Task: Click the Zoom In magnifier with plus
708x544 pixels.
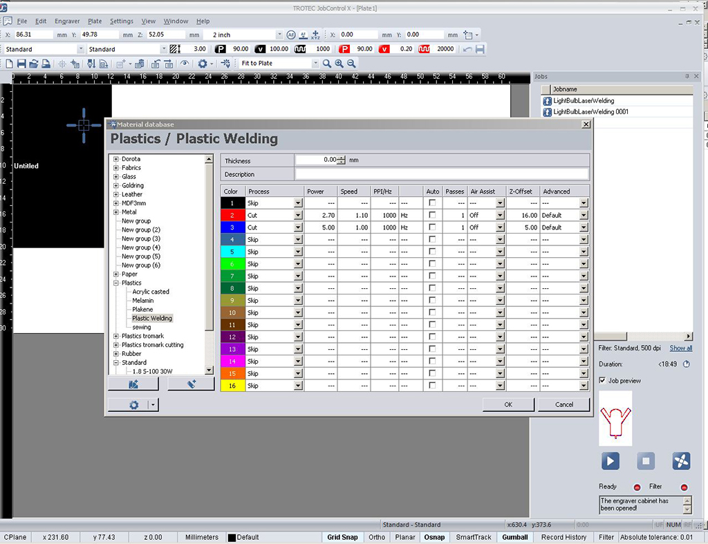Action: tap(339, 64)
